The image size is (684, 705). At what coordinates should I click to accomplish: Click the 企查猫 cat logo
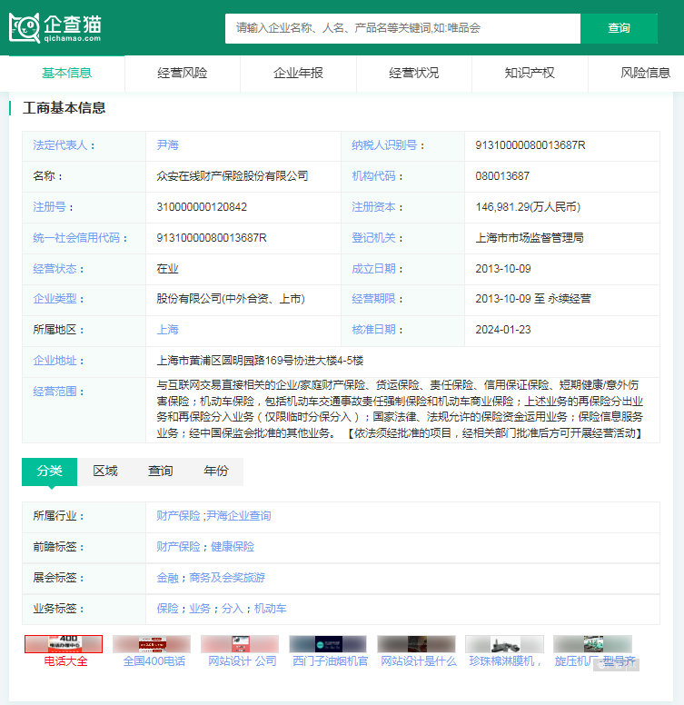click(55, 28)
